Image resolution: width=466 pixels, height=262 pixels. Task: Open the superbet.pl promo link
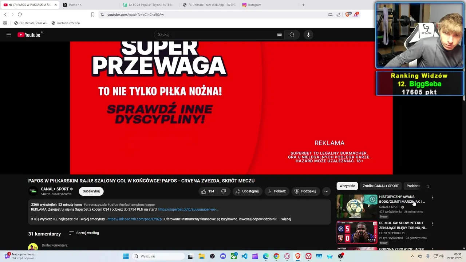[188, 209]
